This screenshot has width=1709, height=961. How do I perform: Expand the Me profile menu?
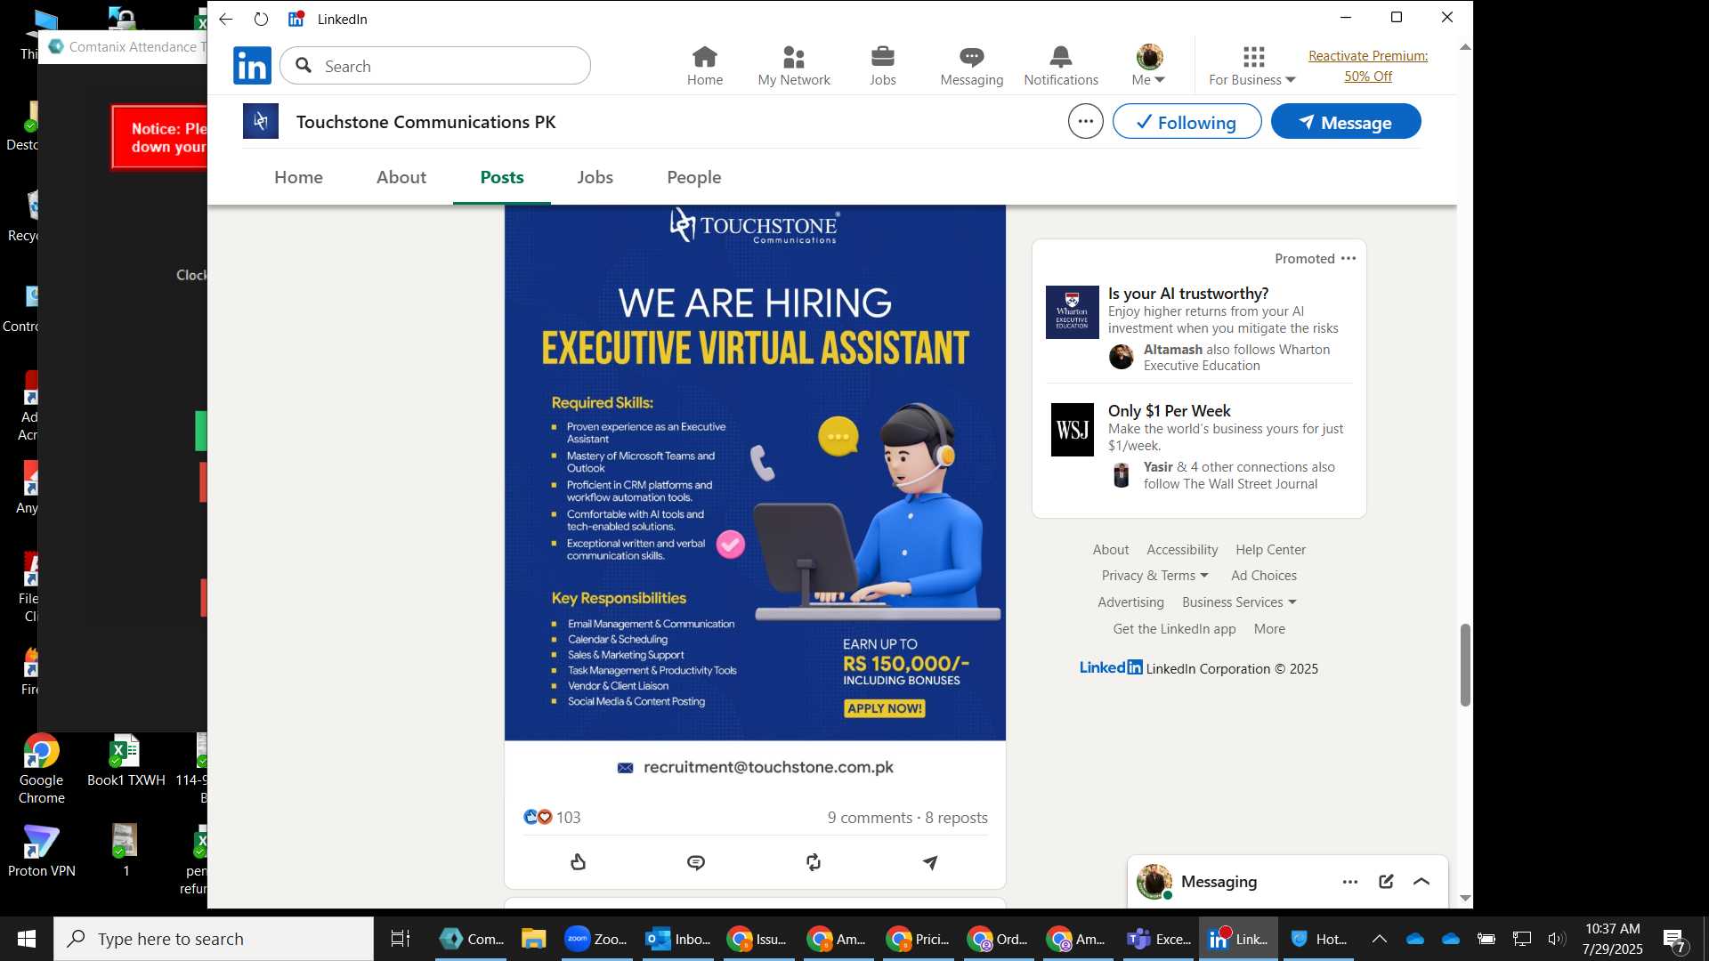(1149, 66)
